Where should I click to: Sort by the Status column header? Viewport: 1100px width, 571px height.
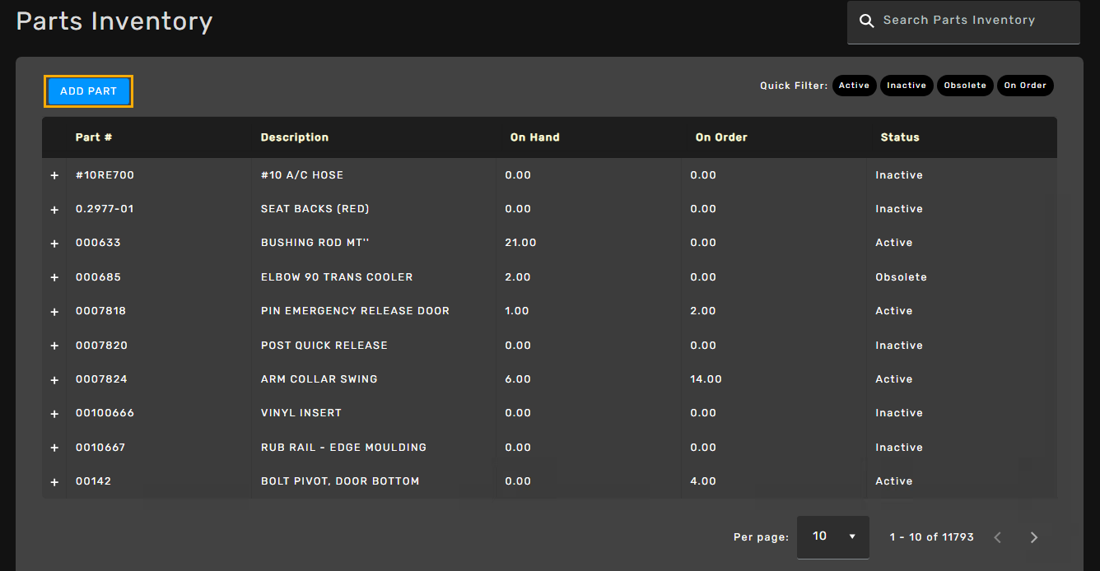[x=899, y=137]
